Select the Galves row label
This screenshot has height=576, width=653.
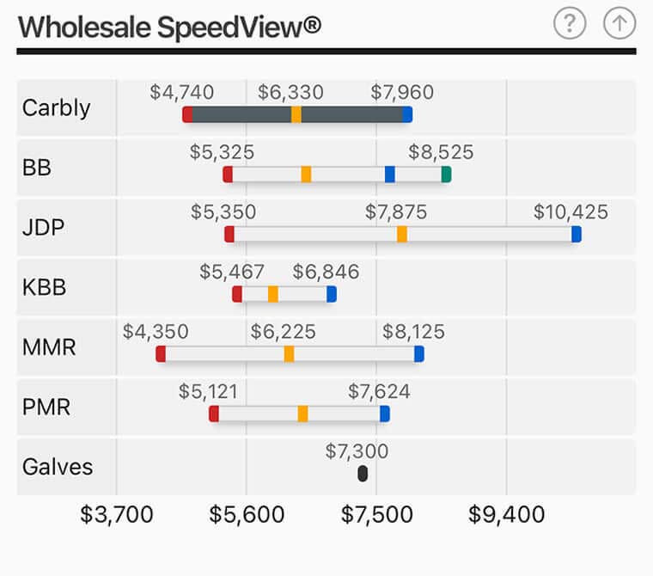point(58,467)
